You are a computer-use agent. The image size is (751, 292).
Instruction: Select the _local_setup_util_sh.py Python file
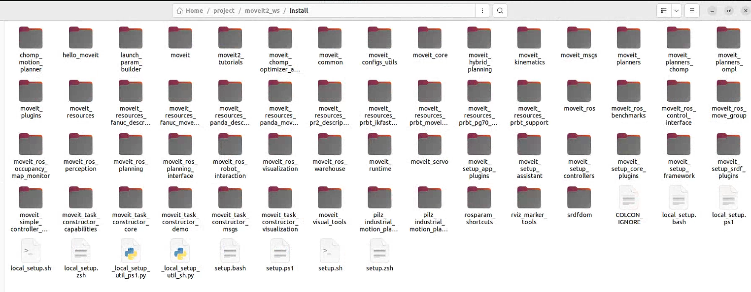coord(180,250)
